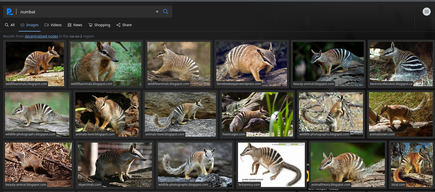Click inside the numbat search field
This screenshot has width=435, height=192.
(x=86, y=12)
